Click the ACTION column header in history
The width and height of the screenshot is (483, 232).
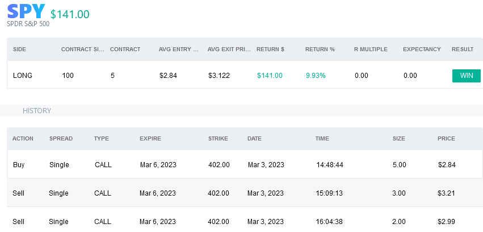click(x=23, y=139)
